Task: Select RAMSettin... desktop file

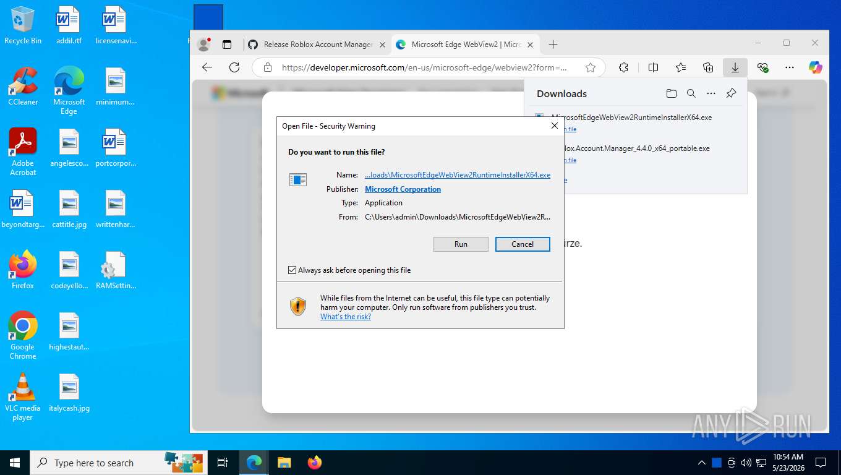Action: pyautogui.click(x=116, y=270)
